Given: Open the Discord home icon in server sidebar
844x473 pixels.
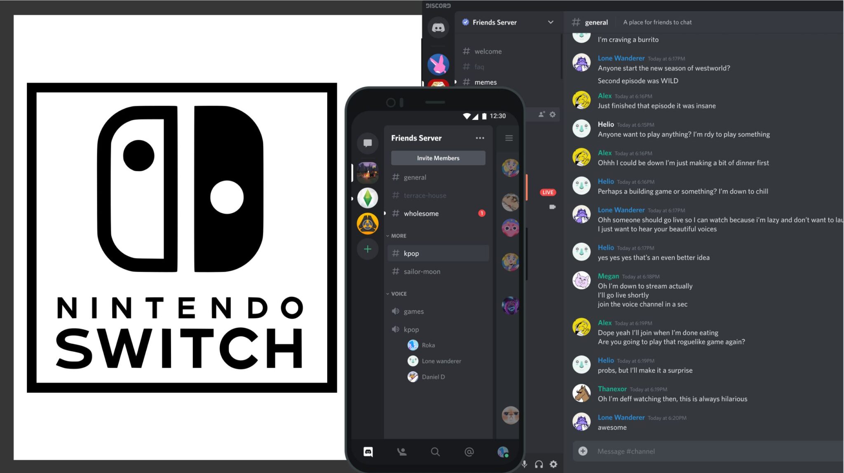Looking at the screenshot, I should click(x=438, y=27).
